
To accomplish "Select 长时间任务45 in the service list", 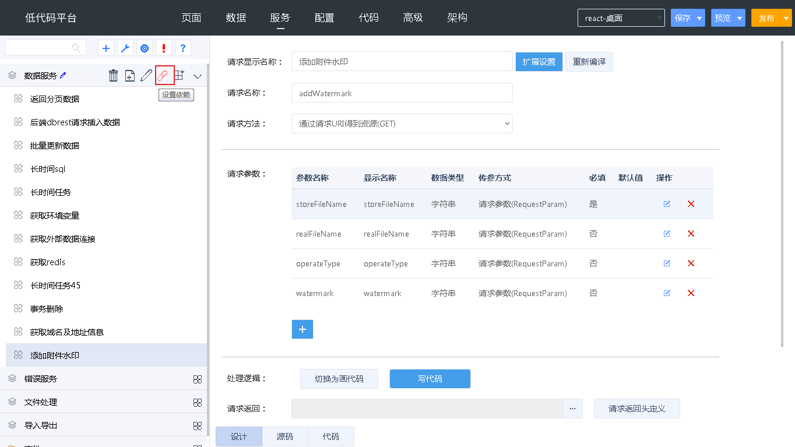I will 55,286.
